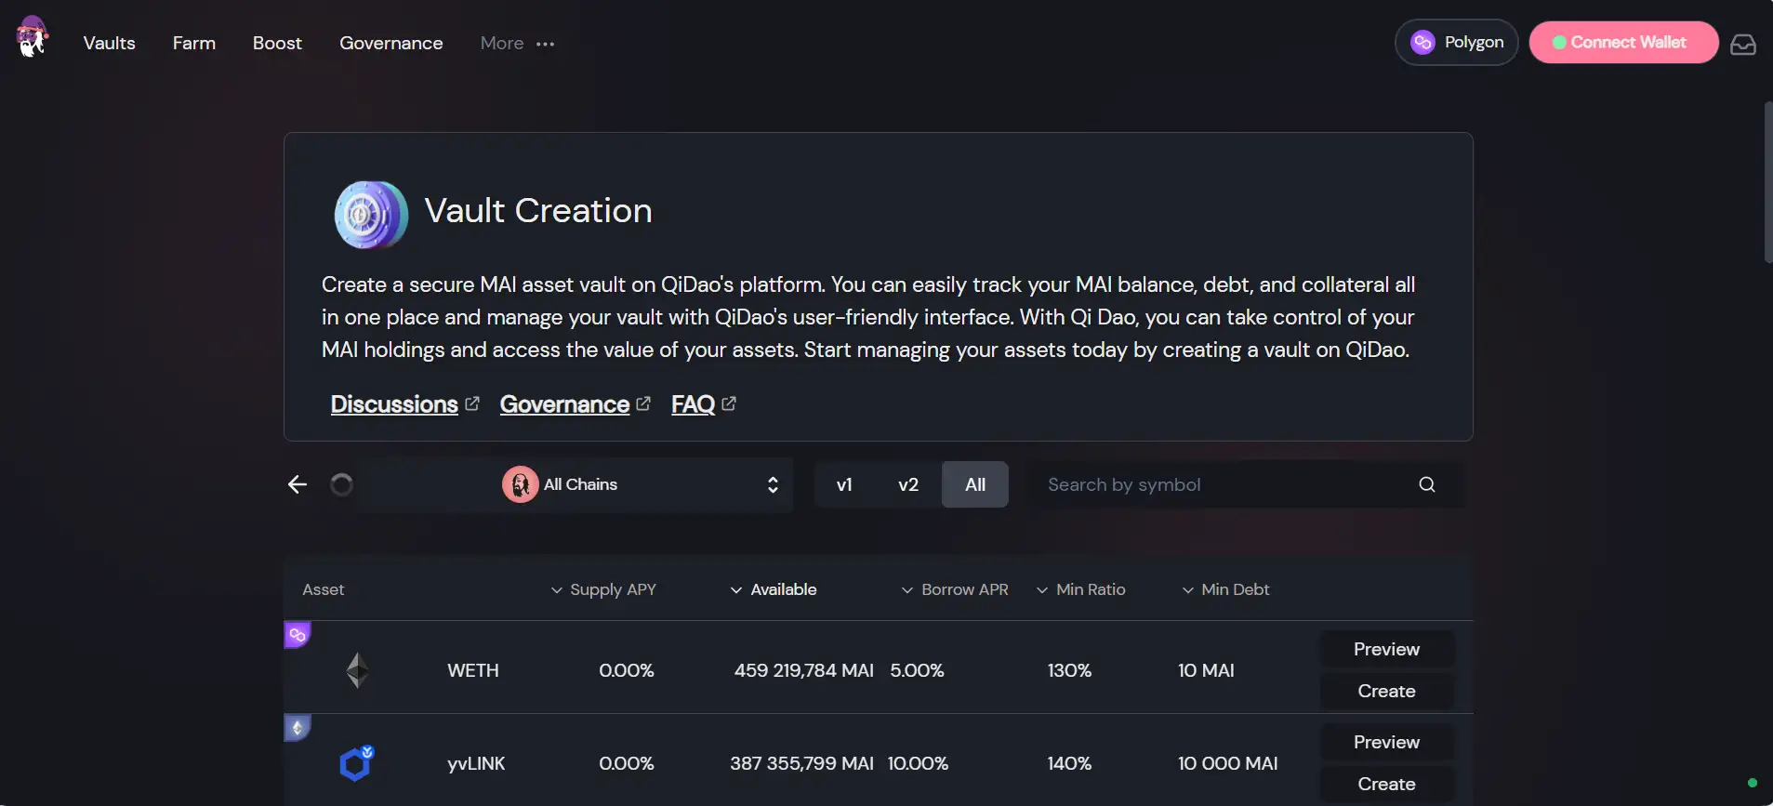Click the Ethereum chain badge on yvLINK row

pos(298,728)
